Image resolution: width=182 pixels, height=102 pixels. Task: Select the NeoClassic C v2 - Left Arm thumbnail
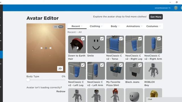(x=96, y=71)
